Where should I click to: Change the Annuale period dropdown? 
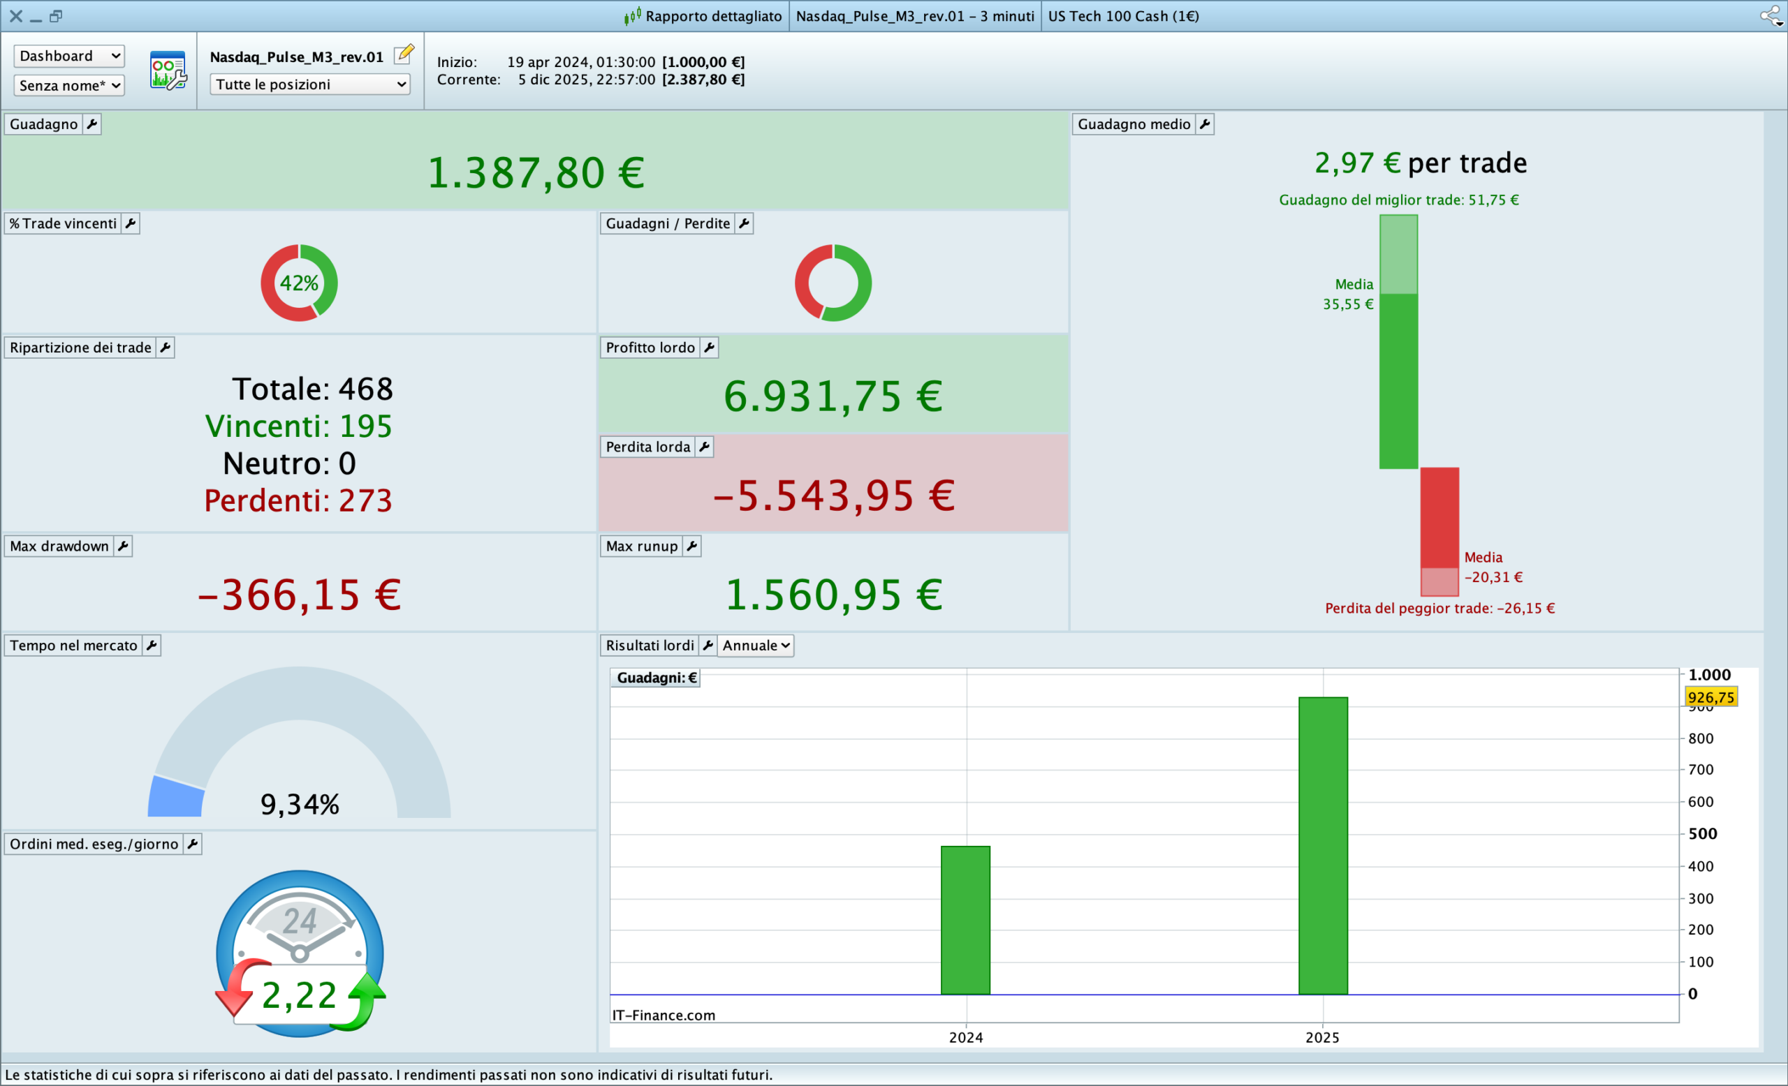coord(756,645)
